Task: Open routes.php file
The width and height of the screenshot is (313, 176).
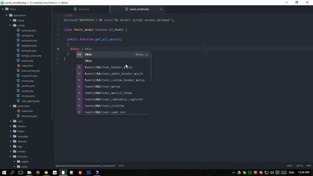Action: click(x=27, y=91)
